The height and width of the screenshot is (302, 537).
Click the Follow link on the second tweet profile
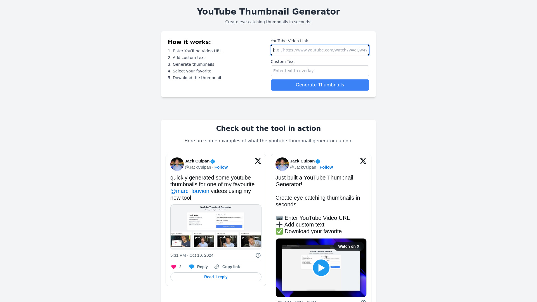point(326,167)
